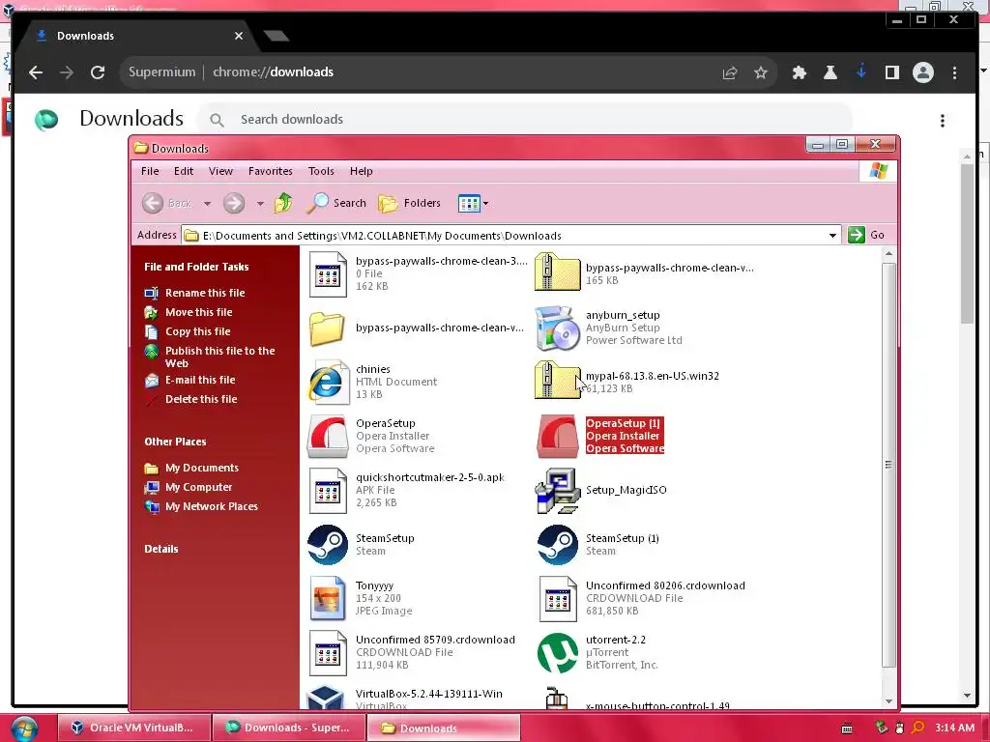990x742 pixels.
Task: Open the Edit menu in Explorer
Action: (x=184, y=171)
